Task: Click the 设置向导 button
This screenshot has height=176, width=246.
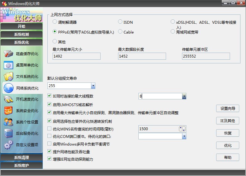Action: (228, 109)
